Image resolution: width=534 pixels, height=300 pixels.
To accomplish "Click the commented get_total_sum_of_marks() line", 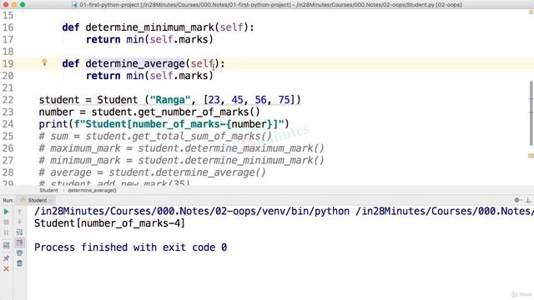I will [x=155, y=137].
